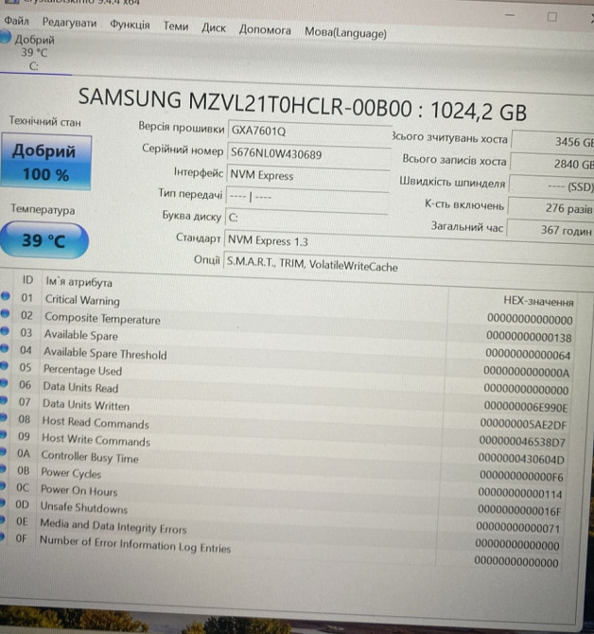Open the Функція menu
The image size is (594, 634).
click(x=130, y=25)
